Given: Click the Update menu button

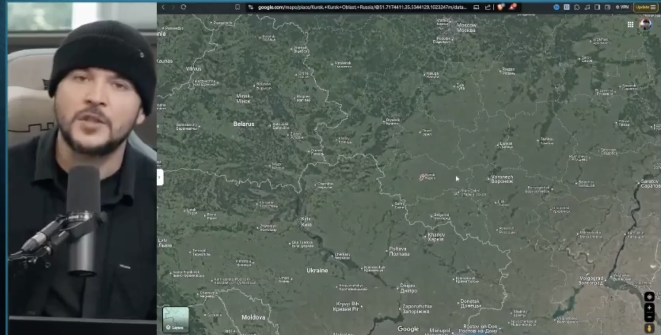Looking at the screenshot, I should click(x=646, y=7).
